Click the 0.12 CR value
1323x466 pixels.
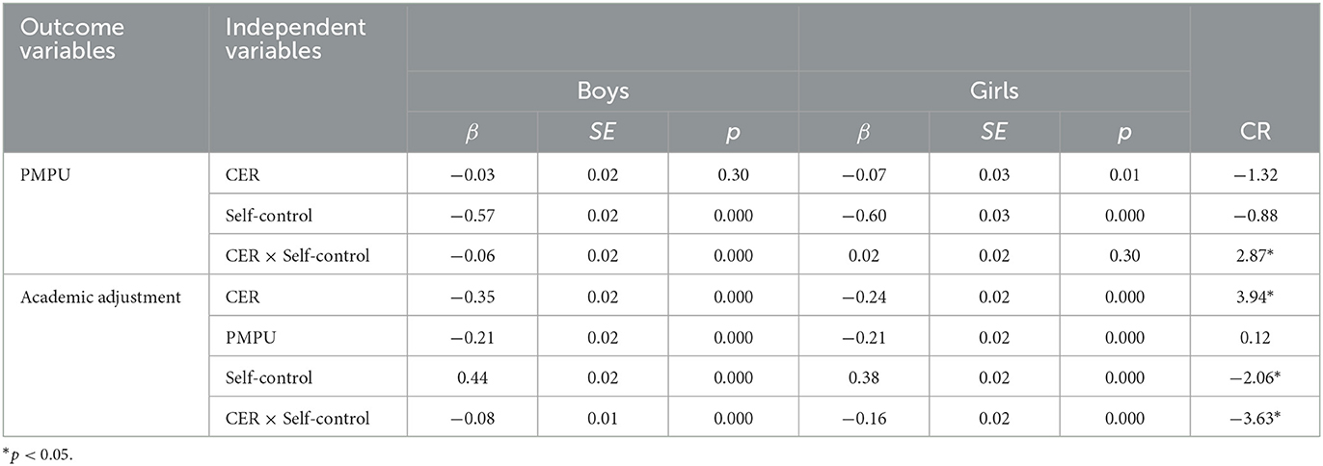click(1254, 336)
